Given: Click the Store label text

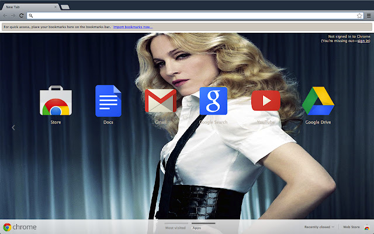Looking at the screenshot, I should 56,122.
